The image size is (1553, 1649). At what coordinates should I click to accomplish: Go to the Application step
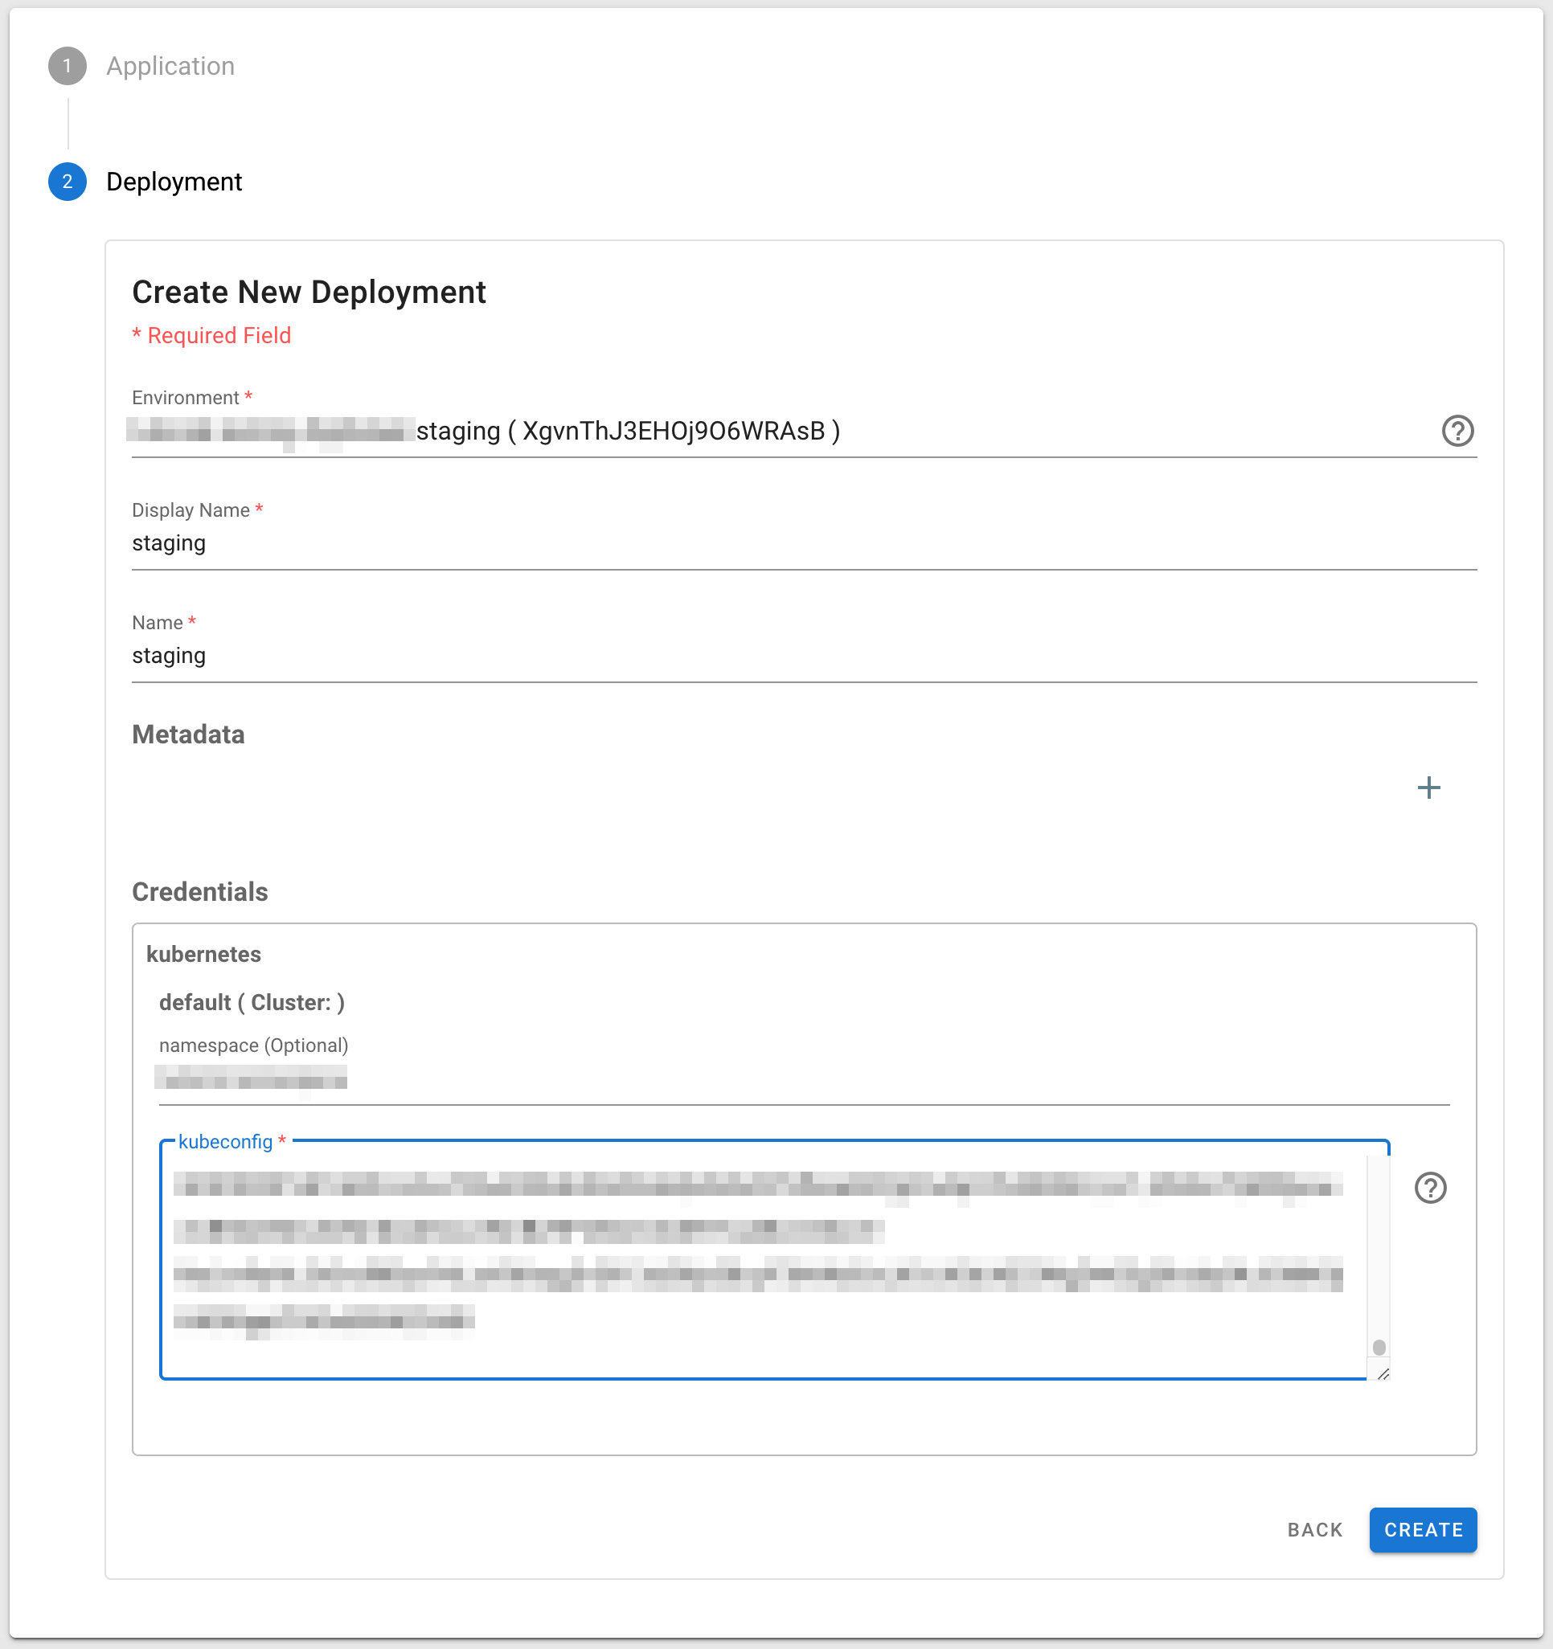(x=170, y=66)
